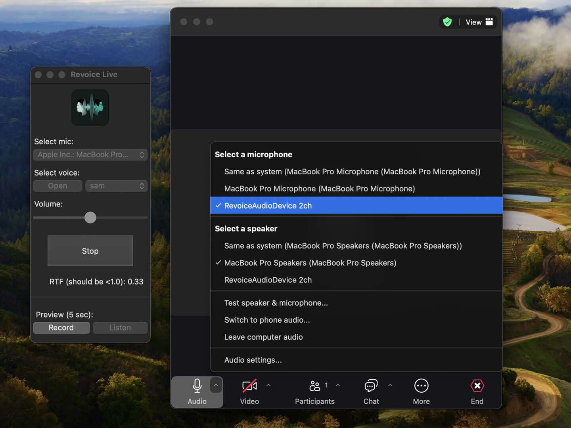Open the Participants panel icon
The width and height of the screenshot is (571, 428).
(x=315, y=386)
